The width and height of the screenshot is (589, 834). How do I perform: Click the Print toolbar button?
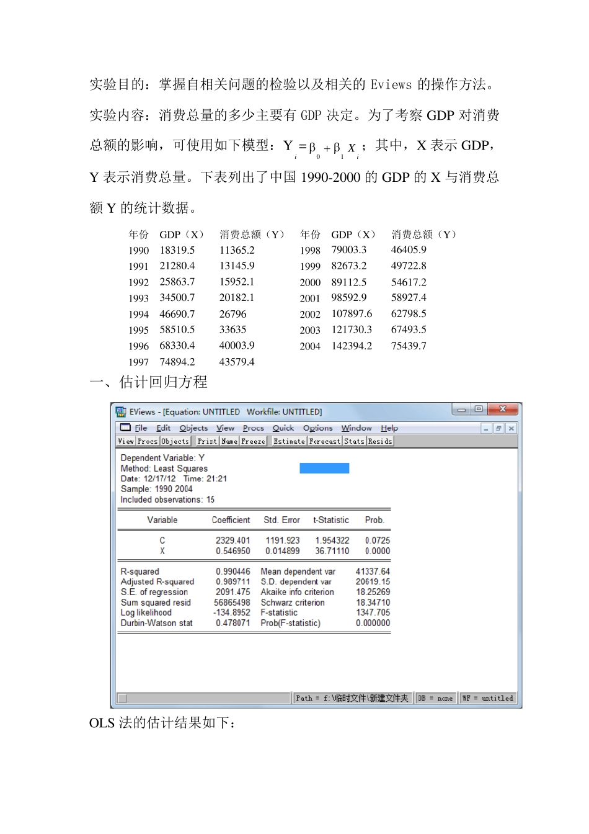tap(207, 441)
